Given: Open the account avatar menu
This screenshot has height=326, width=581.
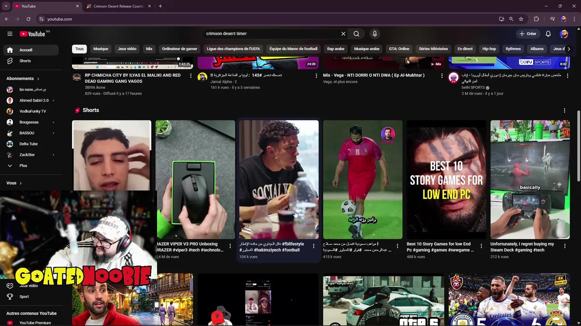Looking at the screenshot, I should (564, 34).
